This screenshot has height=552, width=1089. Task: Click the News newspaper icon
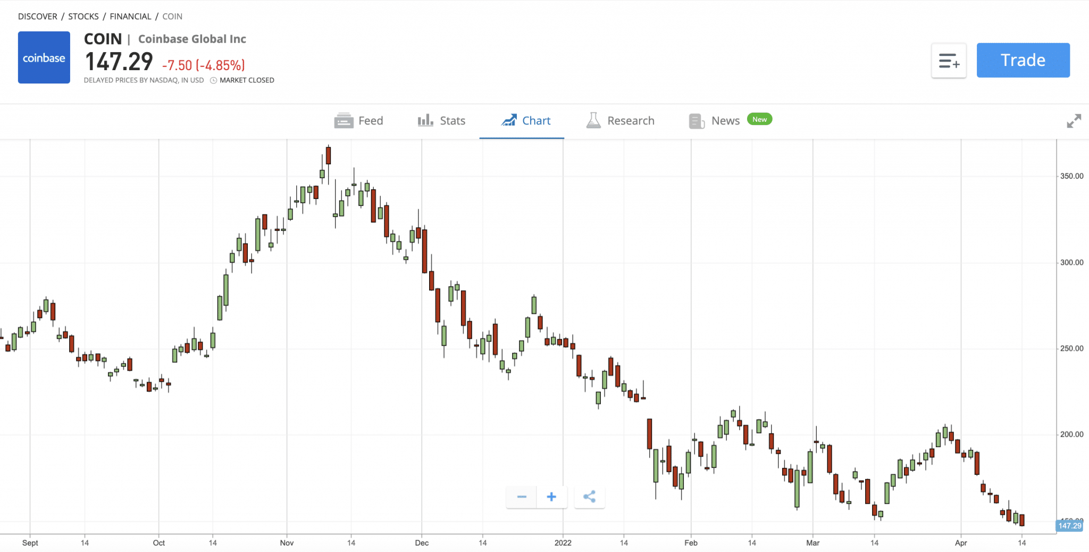pyautogui.click(x=697, y=121)
